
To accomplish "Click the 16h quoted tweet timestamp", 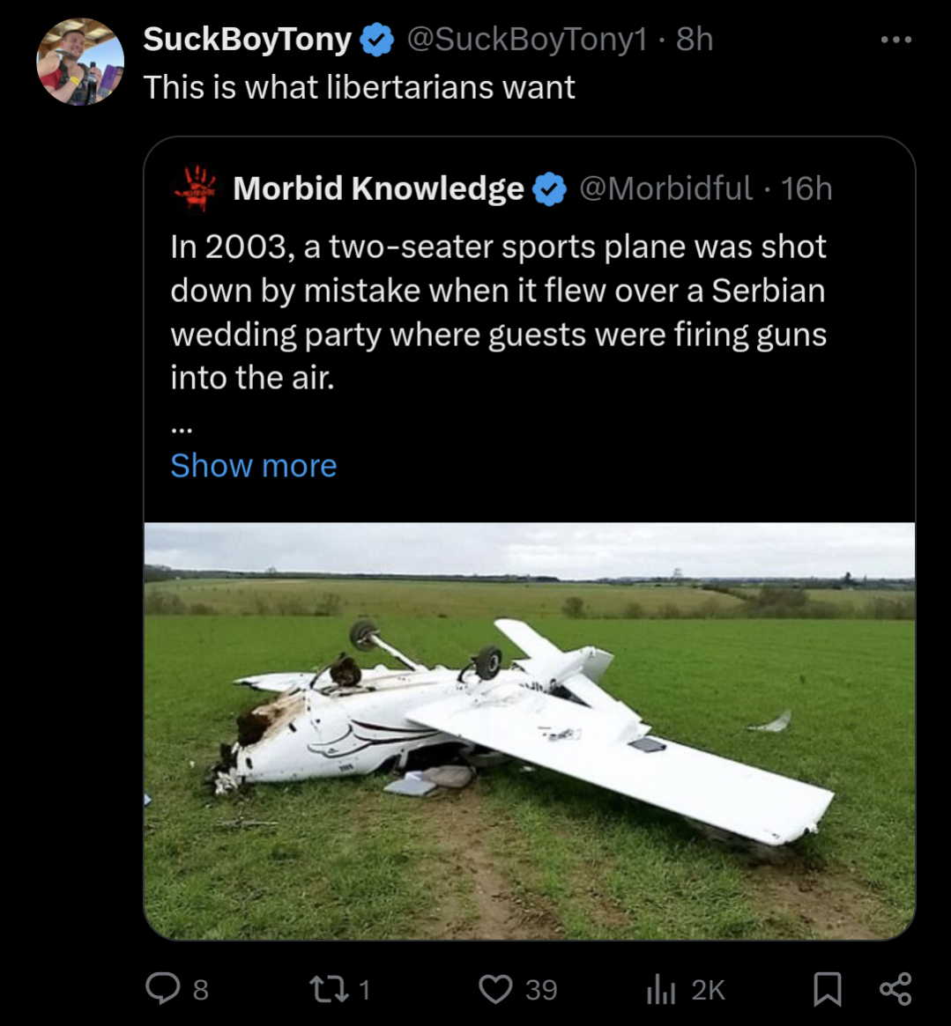I will point(806,188).
